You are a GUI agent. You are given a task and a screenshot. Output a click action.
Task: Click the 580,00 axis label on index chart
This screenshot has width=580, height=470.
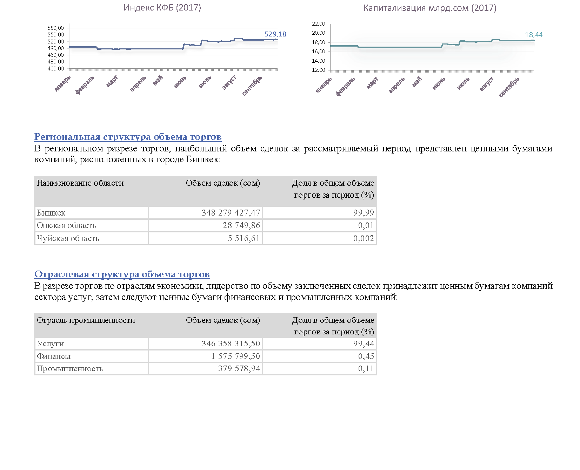point(56,28)
